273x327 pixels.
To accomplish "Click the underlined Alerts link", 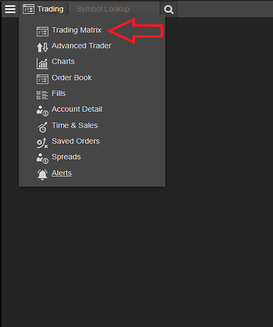I will click(x=62, y=173).
